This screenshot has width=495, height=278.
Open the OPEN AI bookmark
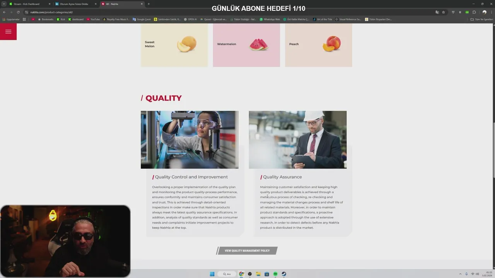coord(190,19)
